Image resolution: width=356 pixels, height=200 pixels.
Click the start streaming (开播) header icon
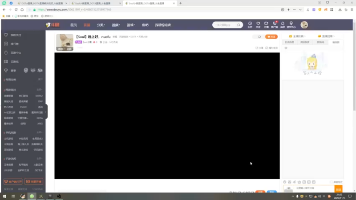[x=266, y=24]
